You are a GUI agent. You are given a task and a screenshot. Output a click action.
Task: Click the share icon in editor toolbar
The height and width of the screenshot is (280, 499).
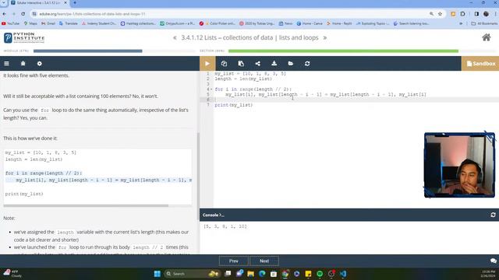257,64
